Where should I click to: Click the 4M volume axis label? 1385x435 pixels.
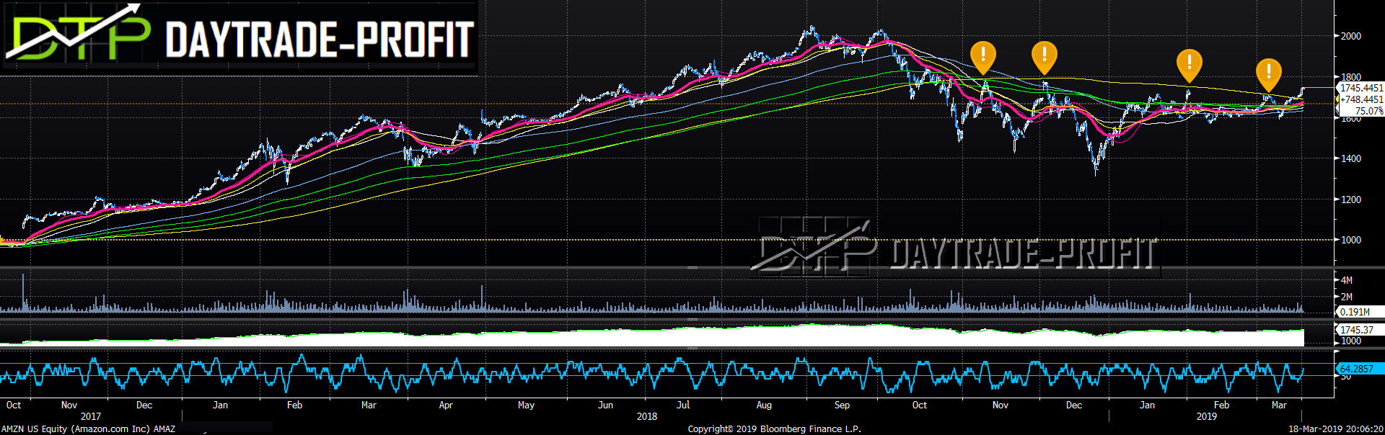point(1347,280)
